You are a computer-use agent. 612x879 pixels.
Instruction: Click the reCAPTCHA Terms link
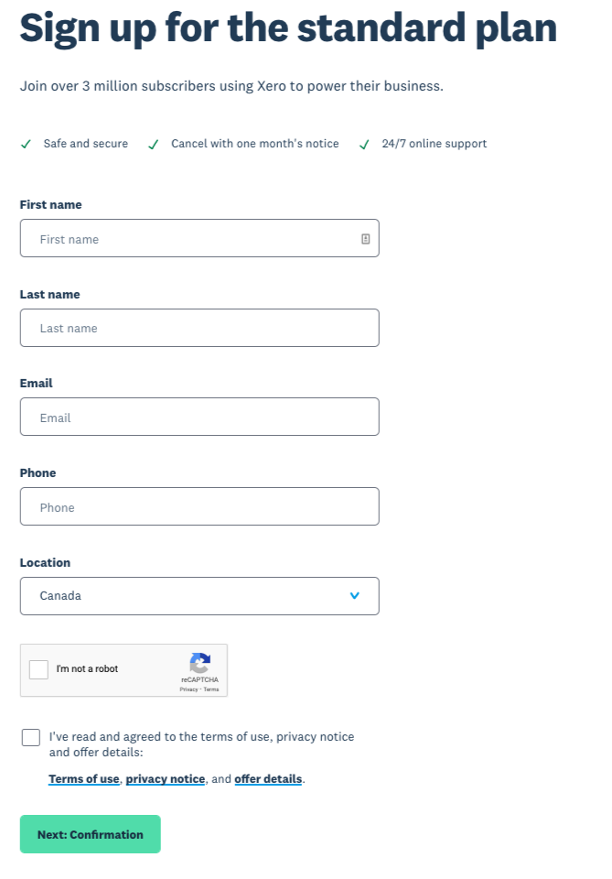211,689
